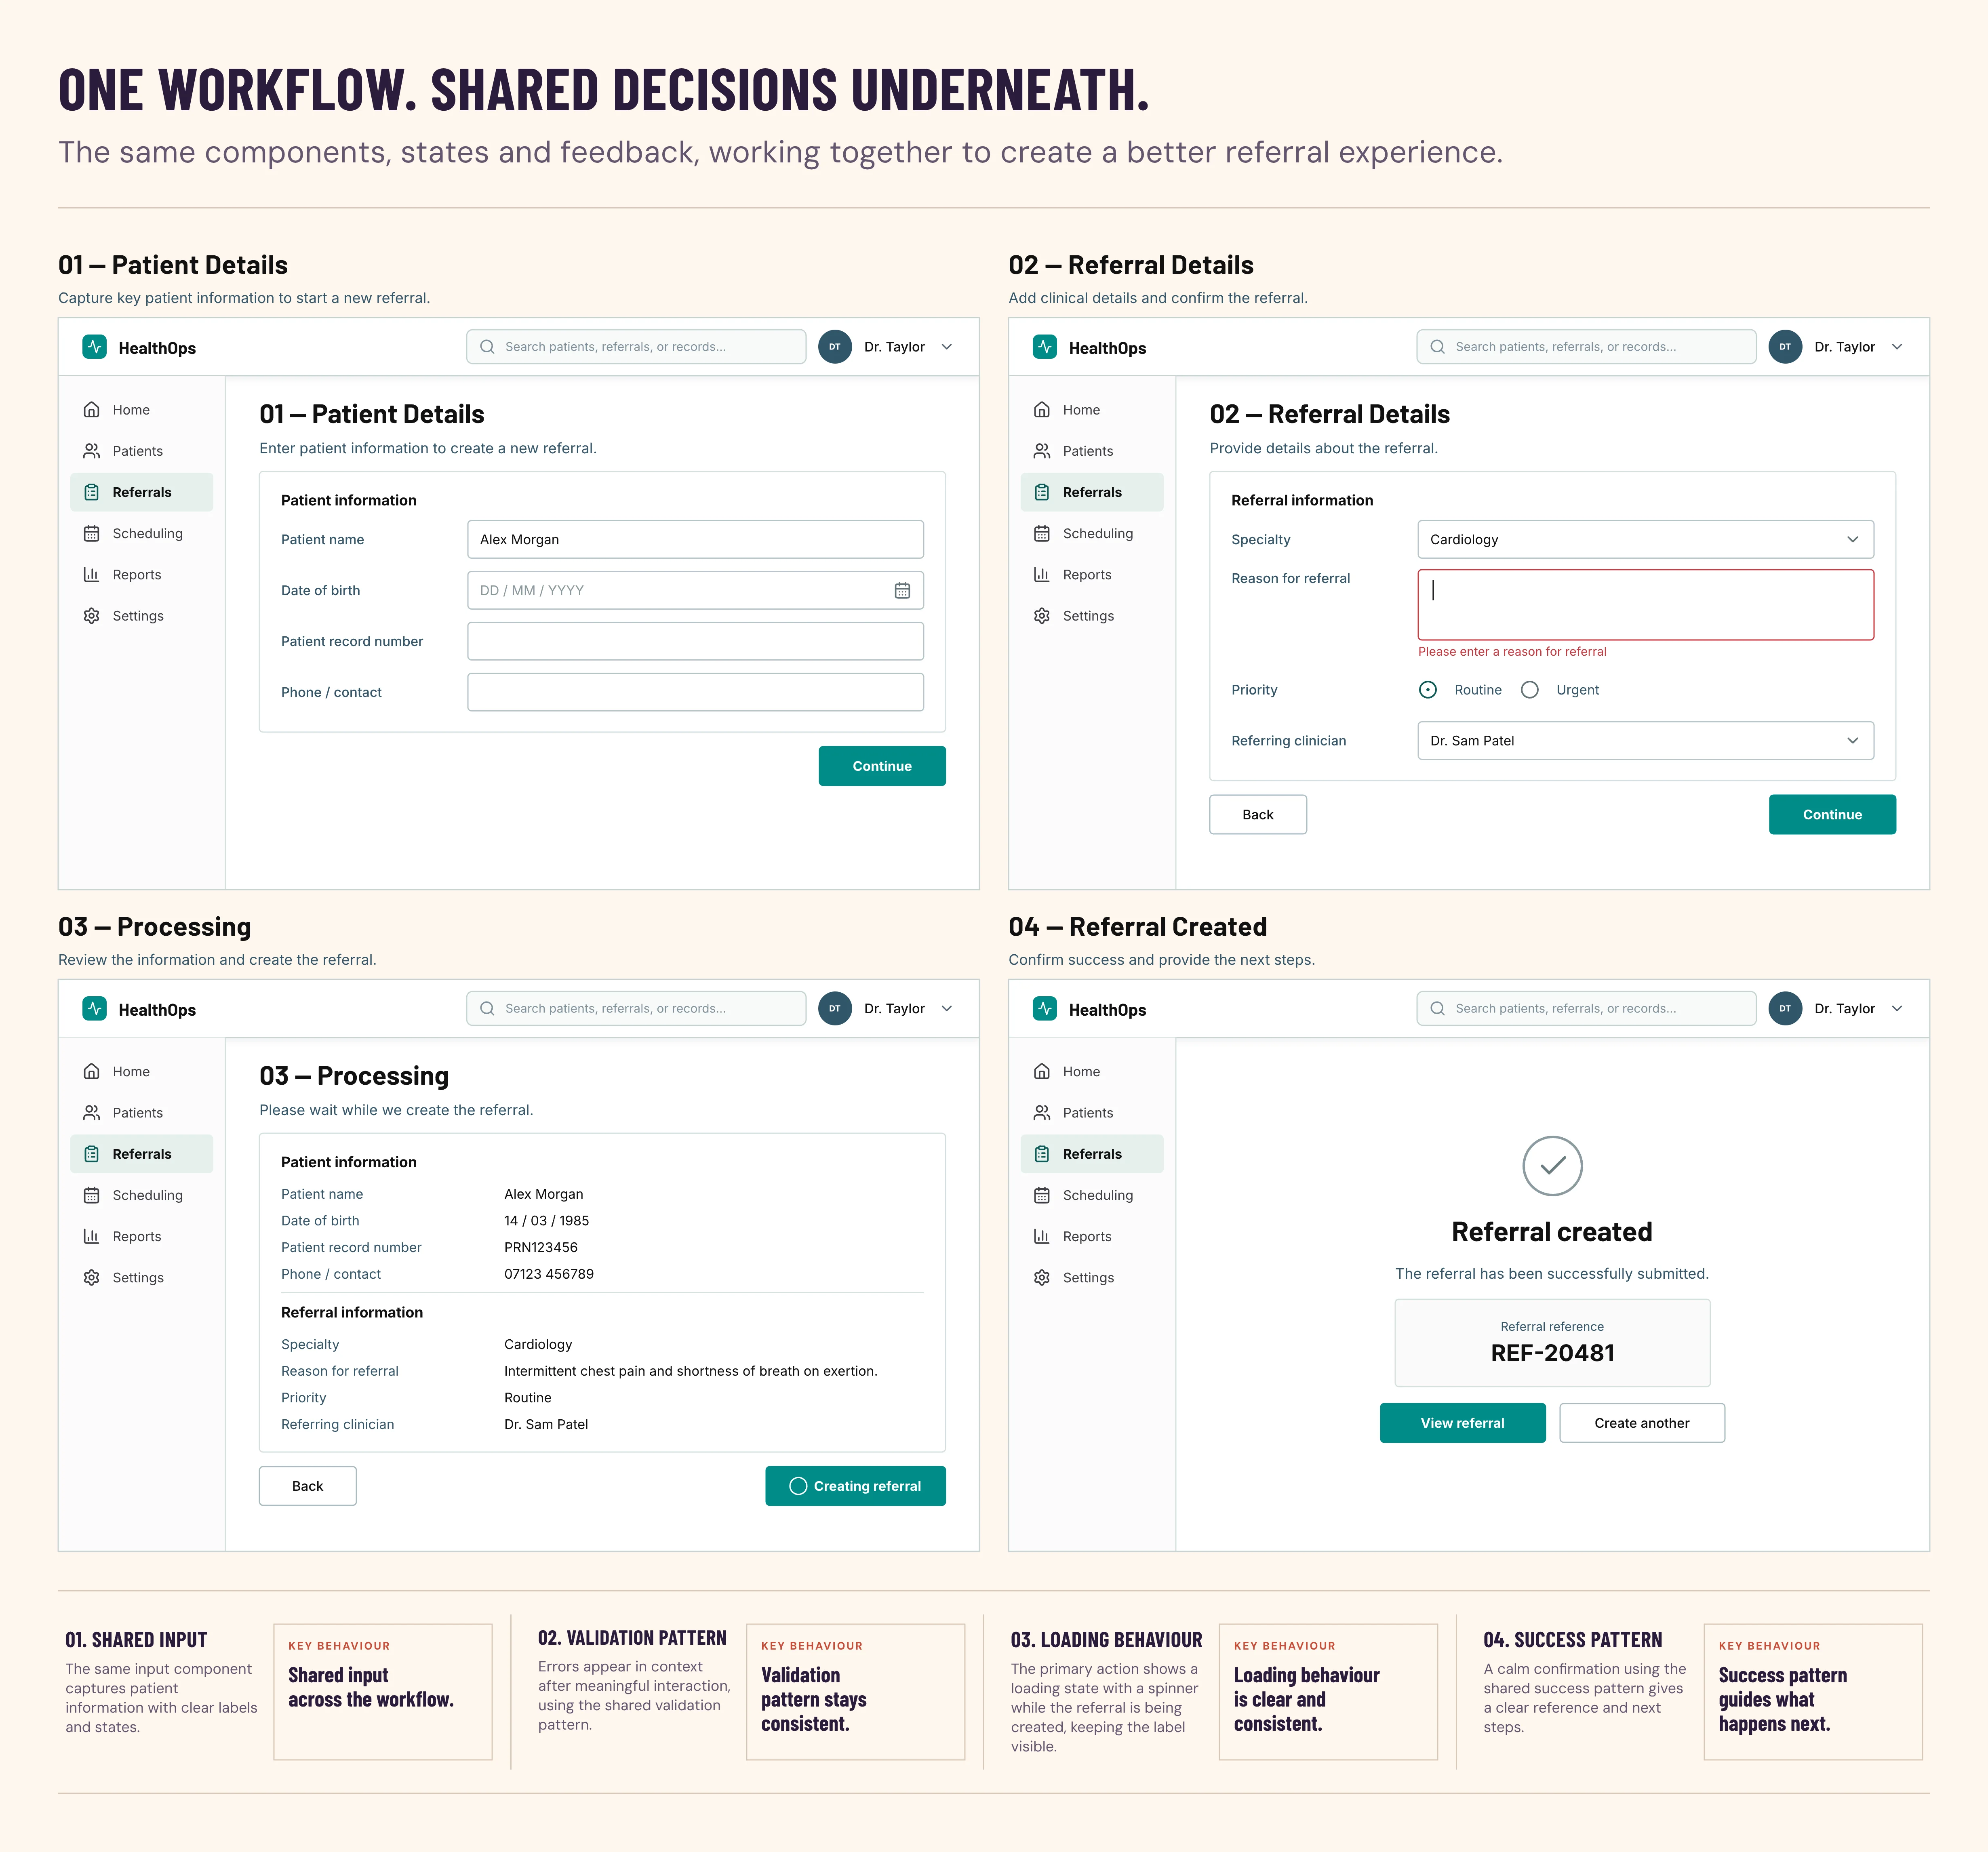This screenshot has width=1988, height=1852.
Task: Open Scheduling in Referral Created sidebar
Action: (x=1092, y=1195)
